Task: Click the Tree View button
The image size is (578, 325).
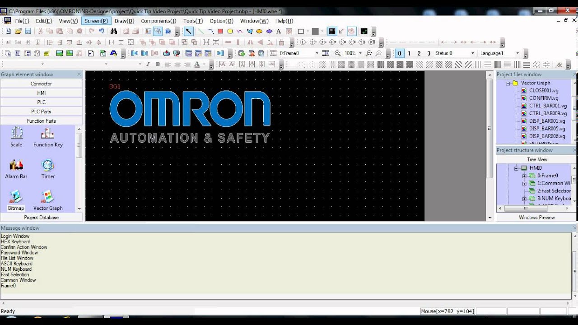Action: (537, 159)
